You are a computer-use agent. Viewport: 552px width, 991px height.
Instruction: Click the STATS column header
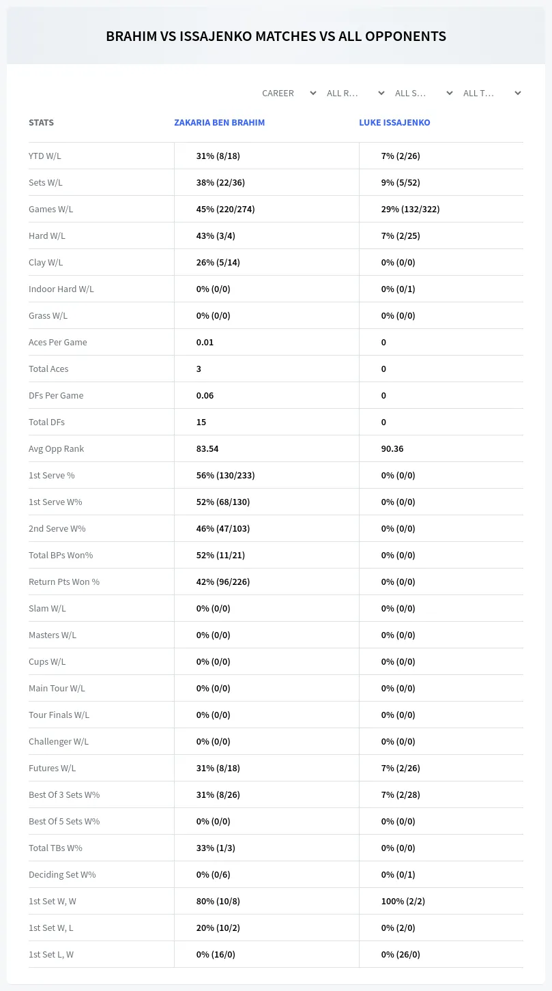[41, 123]
